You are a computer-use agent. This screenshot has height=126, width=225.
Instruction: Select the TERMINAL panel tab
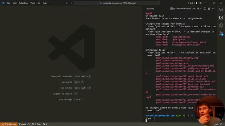coord(150,9)
